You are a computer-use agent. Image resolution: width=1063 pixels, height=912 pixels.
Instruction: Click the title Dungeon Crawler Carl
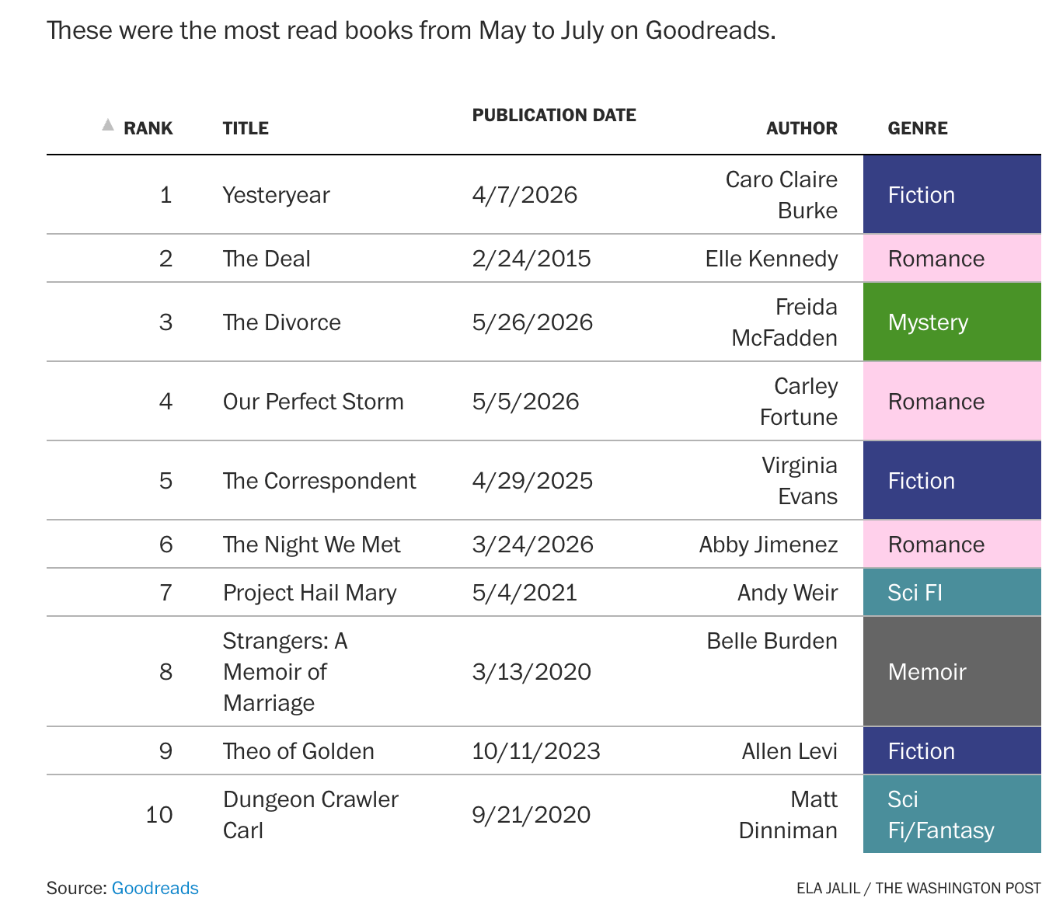click(x=310, y=815)
